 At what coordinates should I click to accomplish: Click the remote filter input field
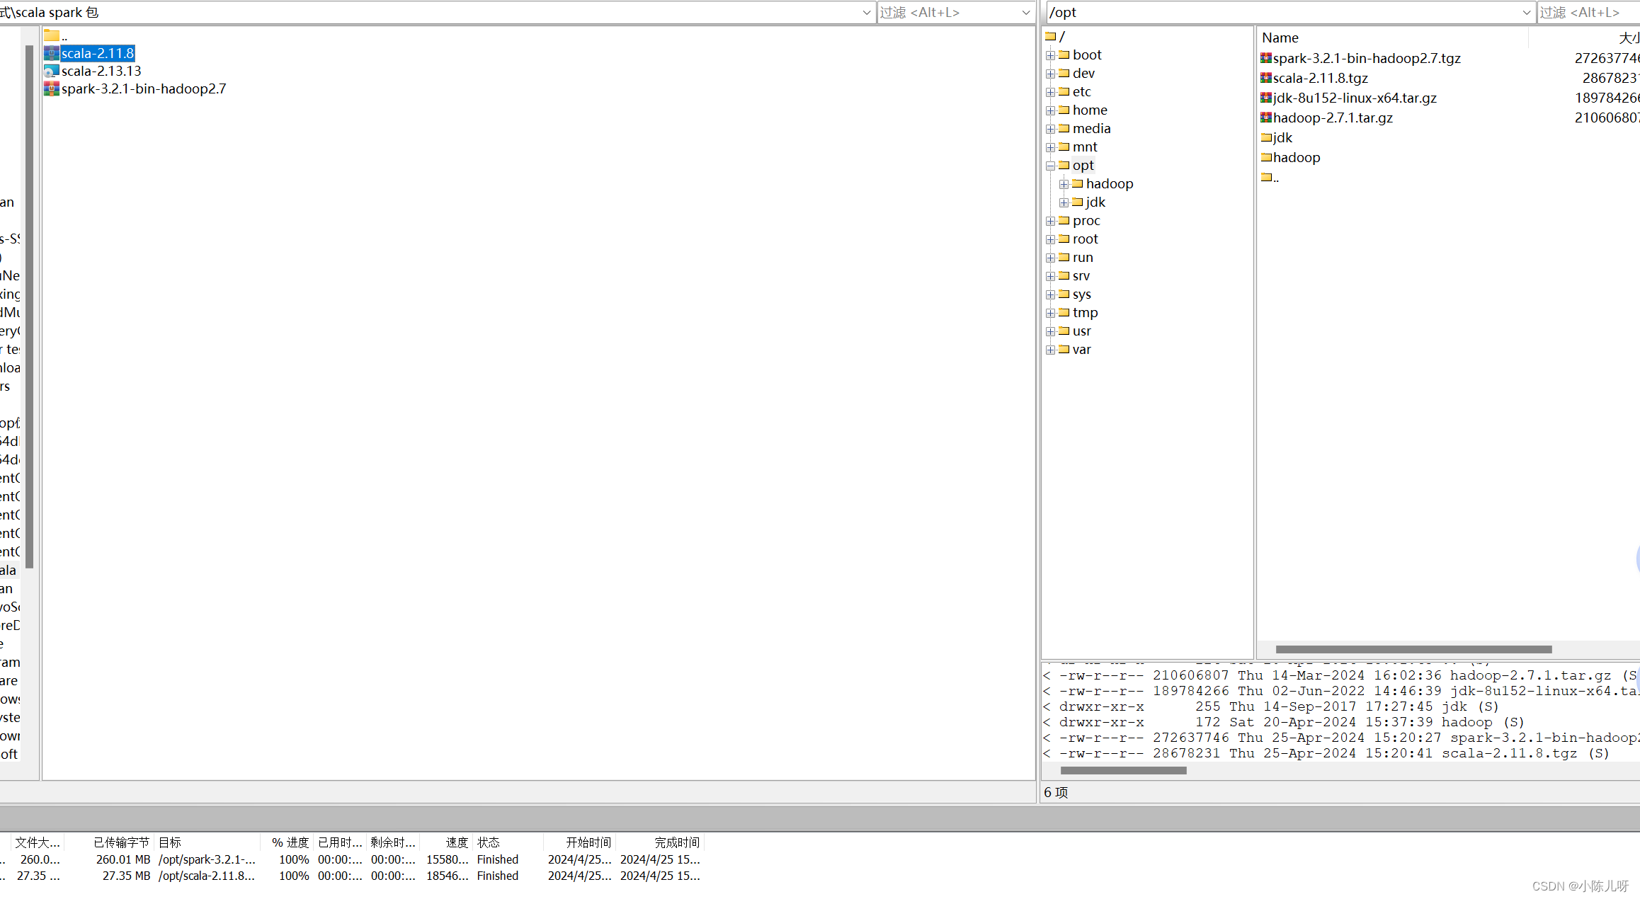pyautogui.click(x=1586, y=13)
